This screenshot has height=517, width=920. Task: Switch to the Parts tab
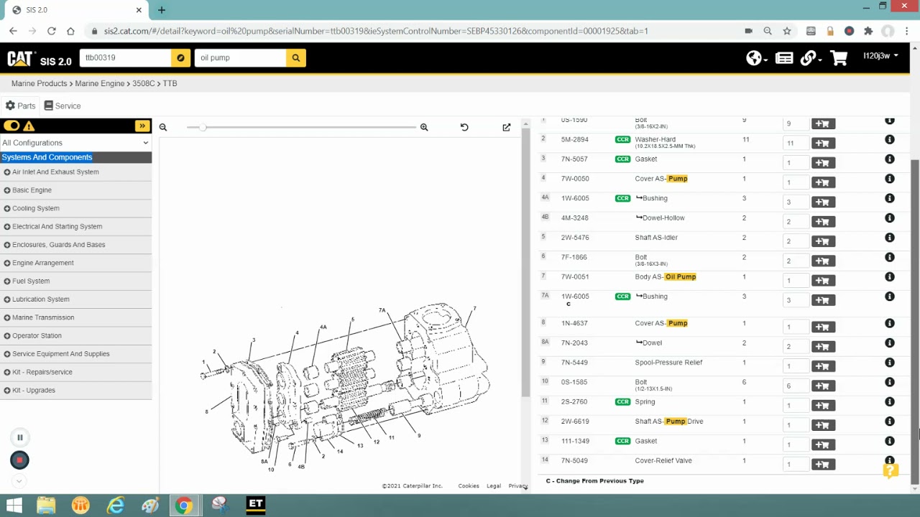[20, 106]
